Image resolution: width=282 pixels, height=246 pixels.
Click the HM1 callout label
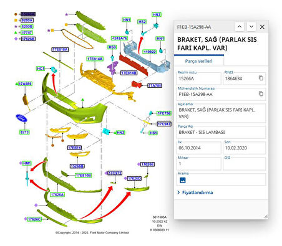(27, 163)
